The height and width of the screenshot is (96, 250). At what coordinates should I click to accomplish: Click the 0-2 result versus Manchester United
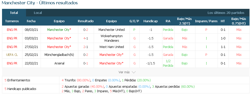coord(86,30)
